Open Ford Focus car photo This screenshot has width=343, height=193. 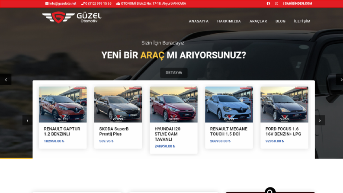click(284, 104)
